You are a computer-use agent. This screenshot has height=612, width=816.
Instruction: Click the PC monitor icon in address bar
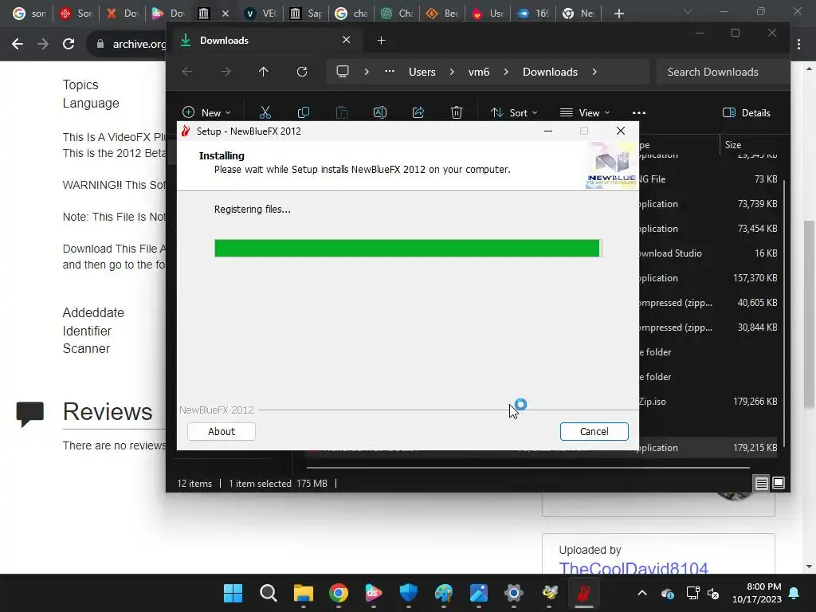343,72
